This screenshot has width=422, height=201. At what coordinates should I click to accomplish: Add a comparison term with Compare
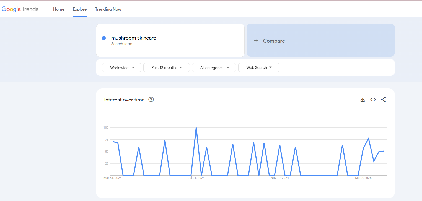click(321, 40)
